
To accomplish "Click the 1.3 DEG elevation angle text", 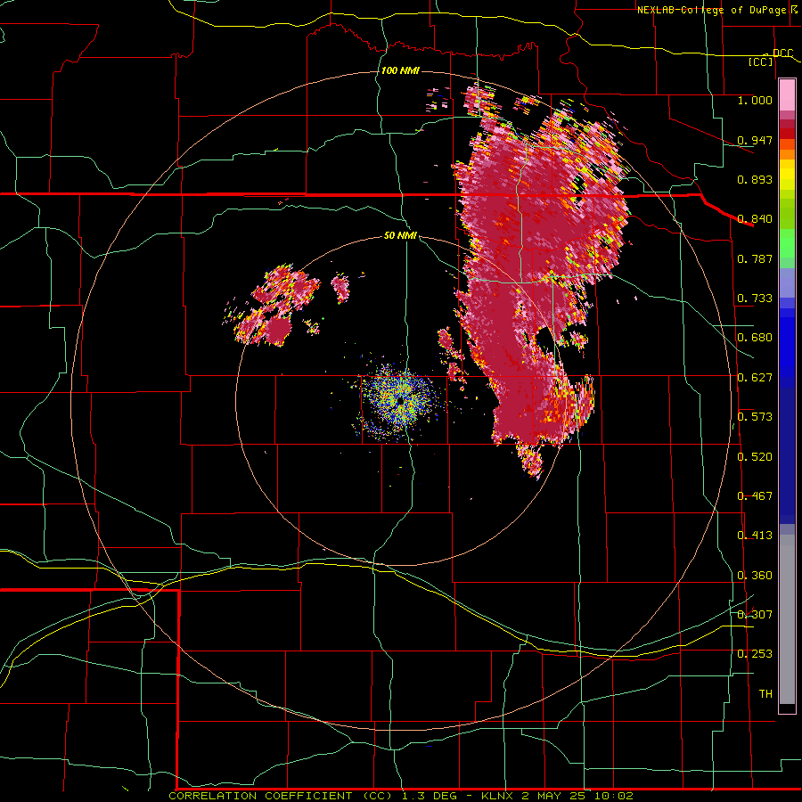I will 431,796.
